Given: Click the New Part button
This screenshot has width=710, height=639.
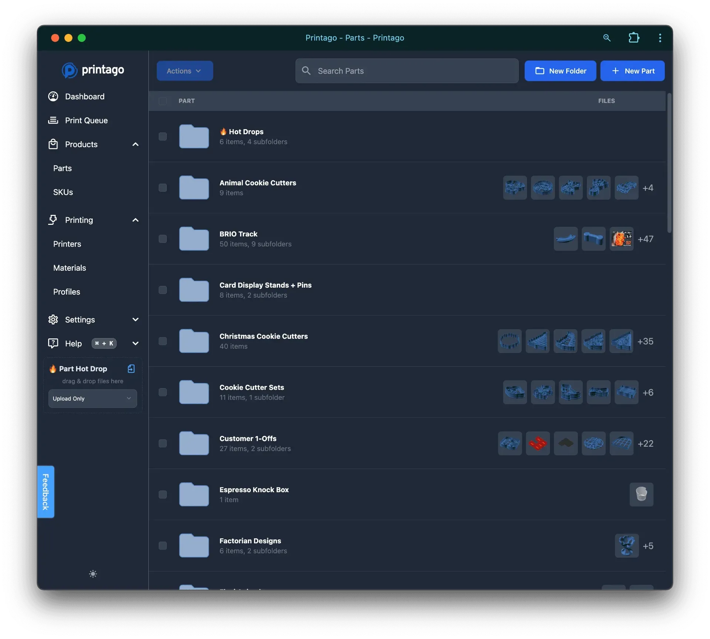Looking at the screenshot, I should (632, 71).
